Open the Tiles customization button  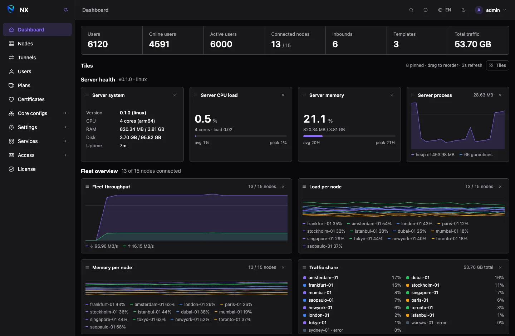[x=497, y=65]
